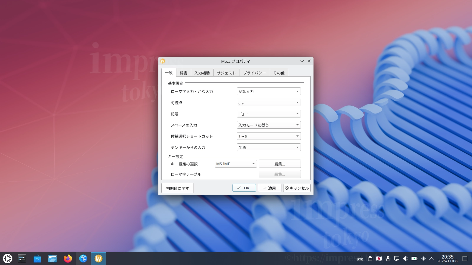Close the Mozc プロパティ dialog
472x265 pixels.
coord(309,61)
